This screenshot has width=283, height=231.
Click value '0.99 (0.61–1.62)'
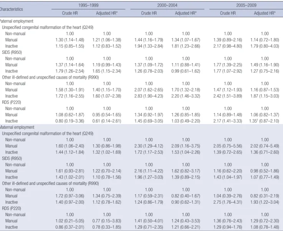point(186,71)
